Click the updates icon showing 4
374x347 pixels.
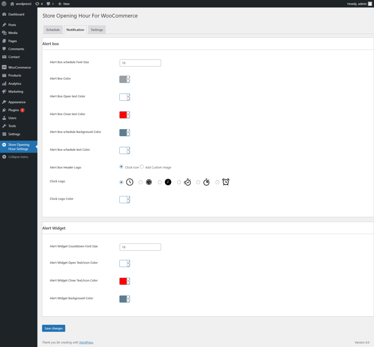pyautogui.click(x=39, y=4)
